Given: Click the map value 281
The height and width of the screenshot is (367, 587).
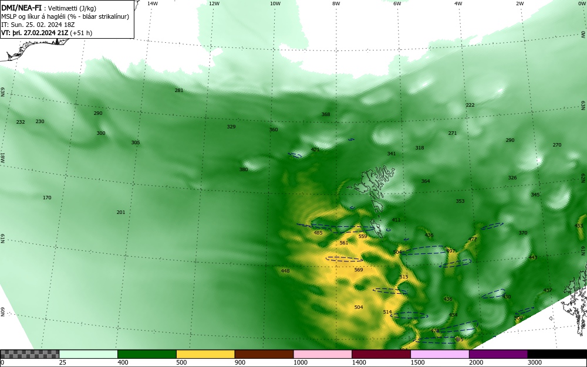Looking at the screenshot, I should point(179,90).
